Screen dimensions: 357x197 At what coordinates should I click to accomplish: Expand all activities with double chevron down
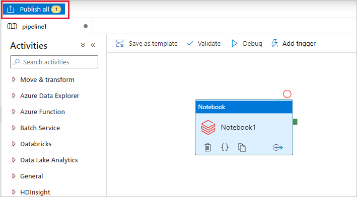(x=83, y=45)
